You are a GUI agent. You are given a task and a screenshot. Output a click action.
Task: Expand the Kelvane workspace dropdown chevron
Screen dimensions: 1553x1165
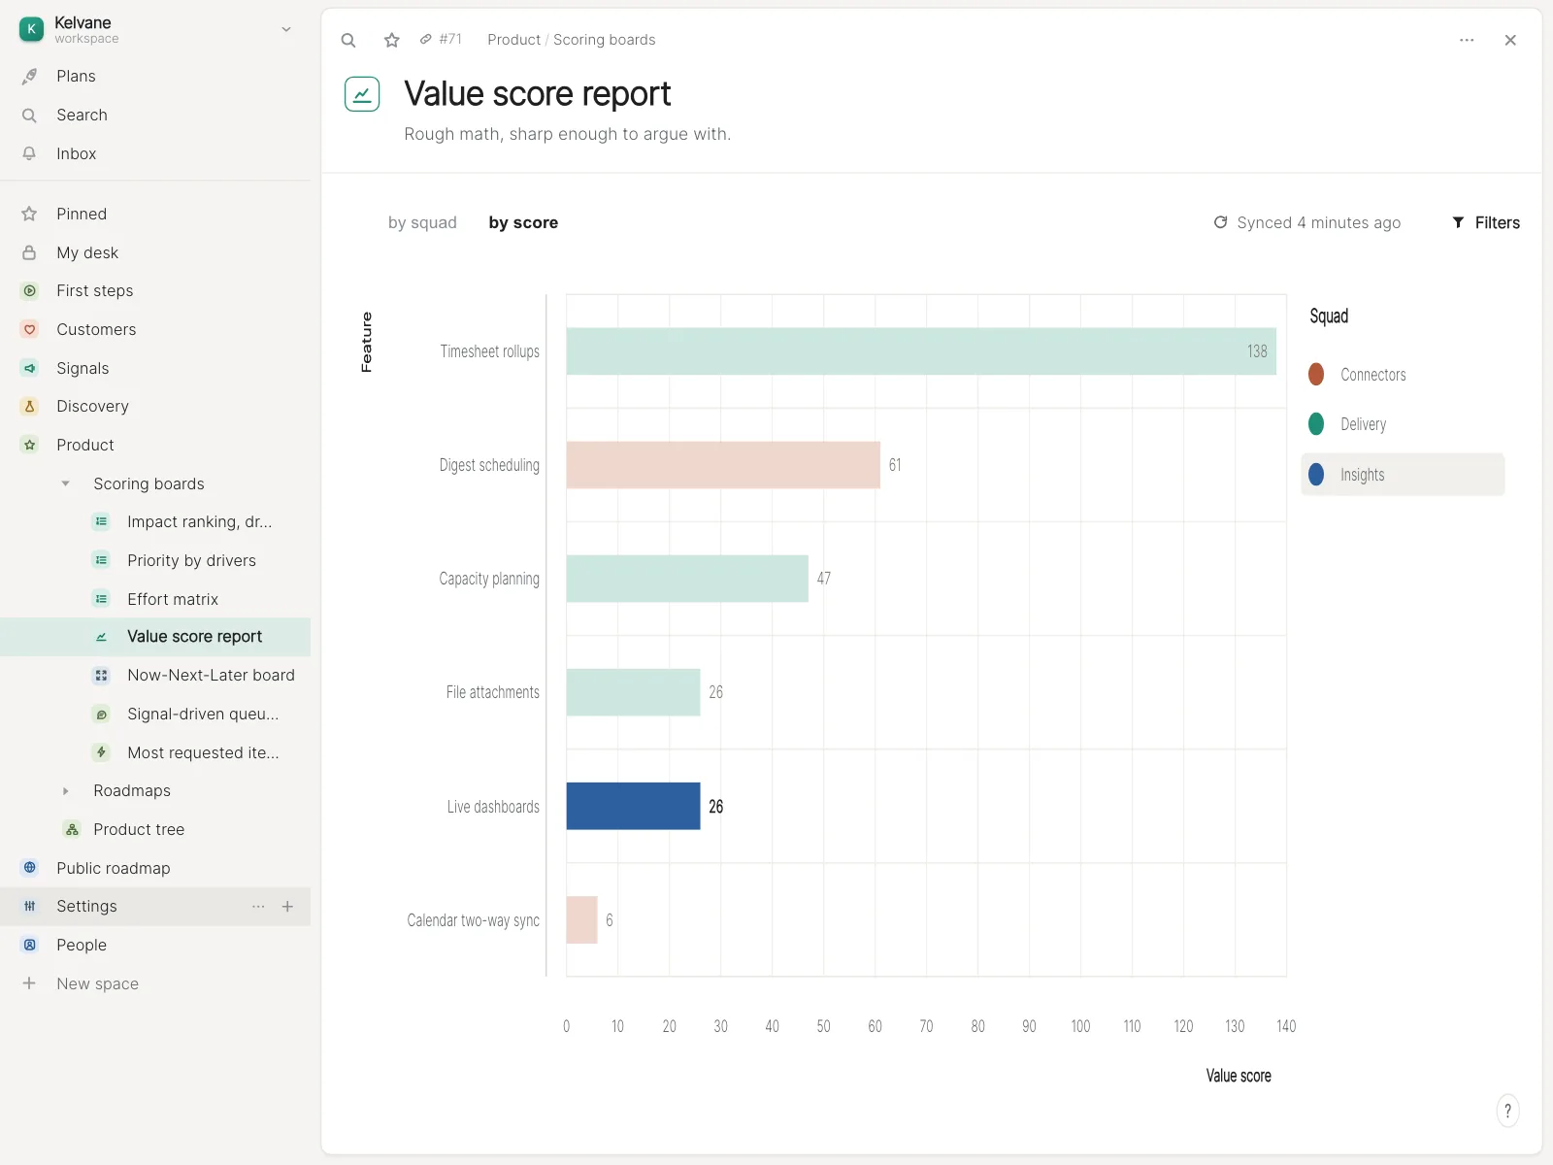coord(286,29)
